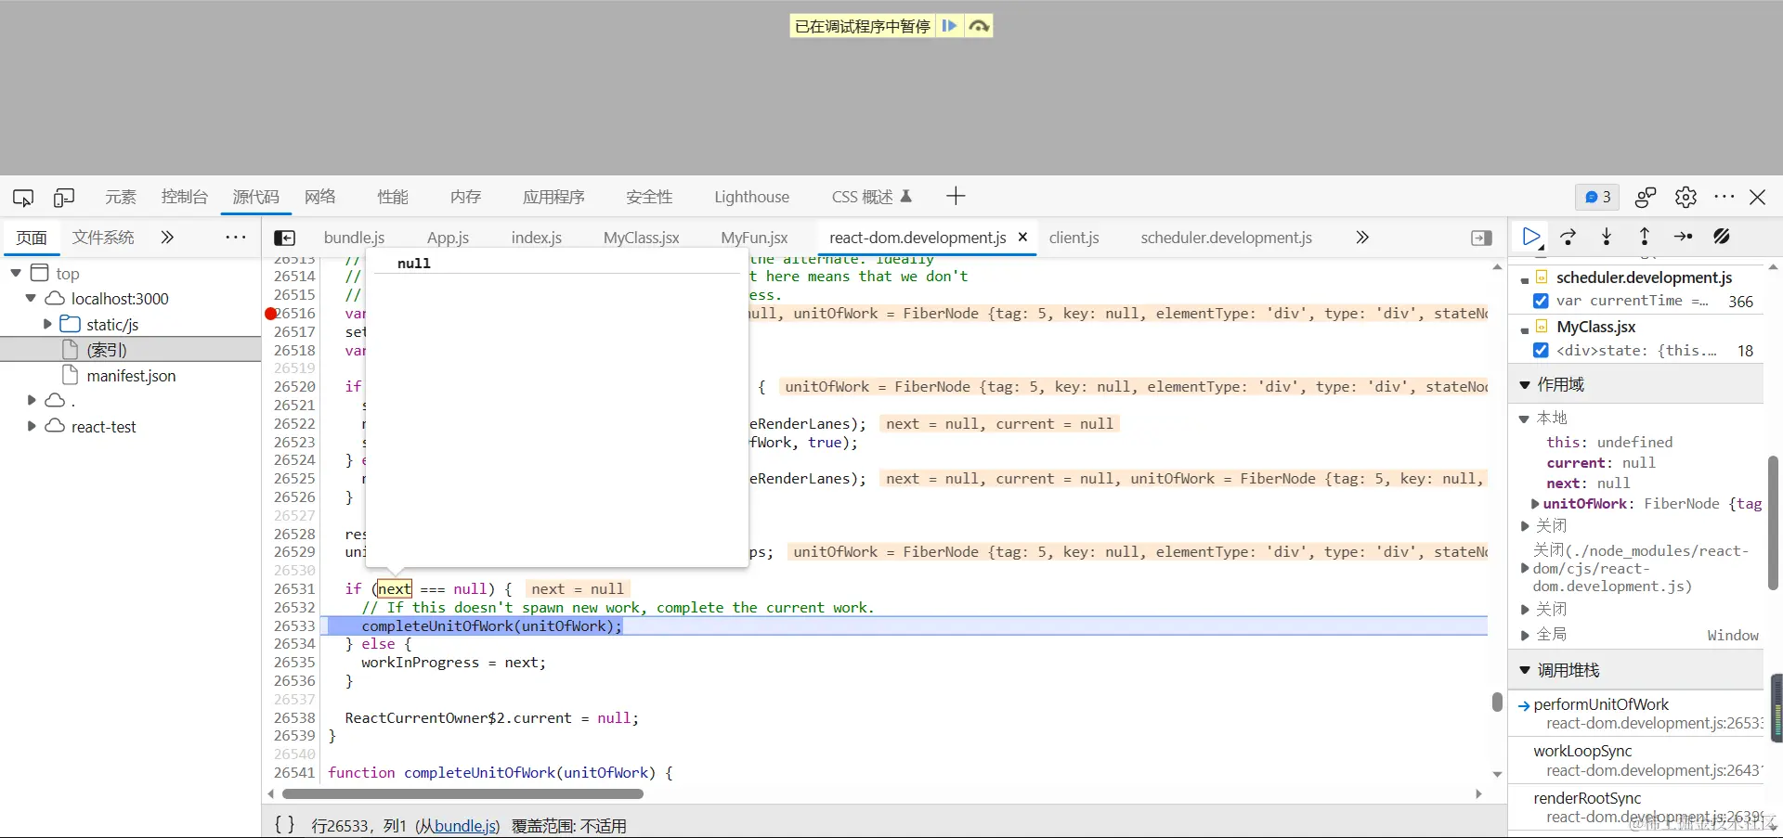Expand the react-test tree node

coord(32,426)
